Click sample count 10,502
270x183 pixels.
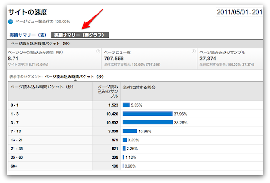[112, 123]
